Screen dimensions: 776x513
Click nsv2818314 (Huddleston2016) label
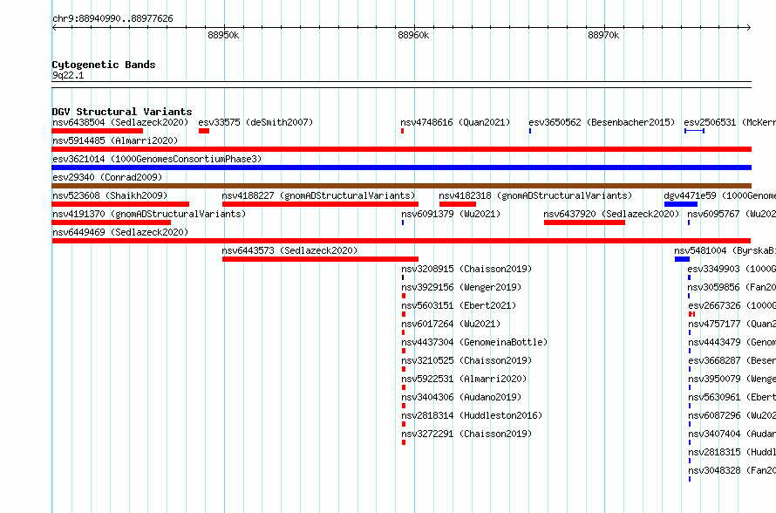click(x=472, y=415)
